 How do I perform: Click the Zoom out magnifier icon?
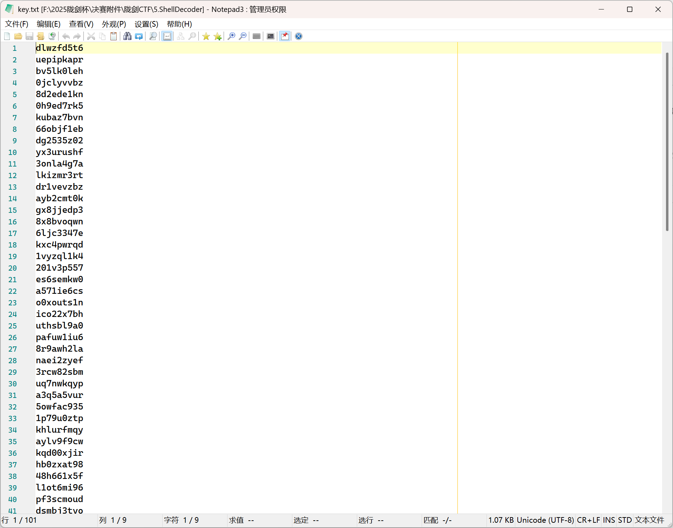click(x=243, y=36)
